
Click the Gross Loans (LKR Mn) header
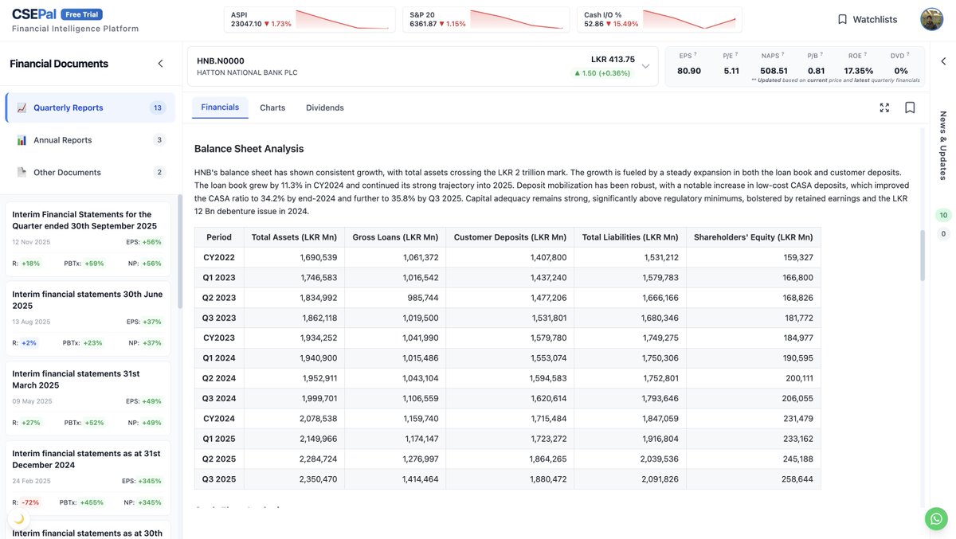(x=395, y=237)
